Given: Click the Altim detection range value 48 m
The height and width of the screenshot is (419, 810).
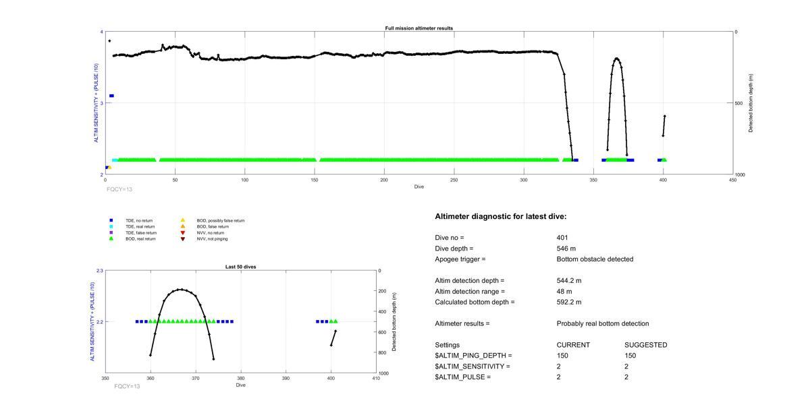Looking at the screenshot, I should (x=564, y=292).
